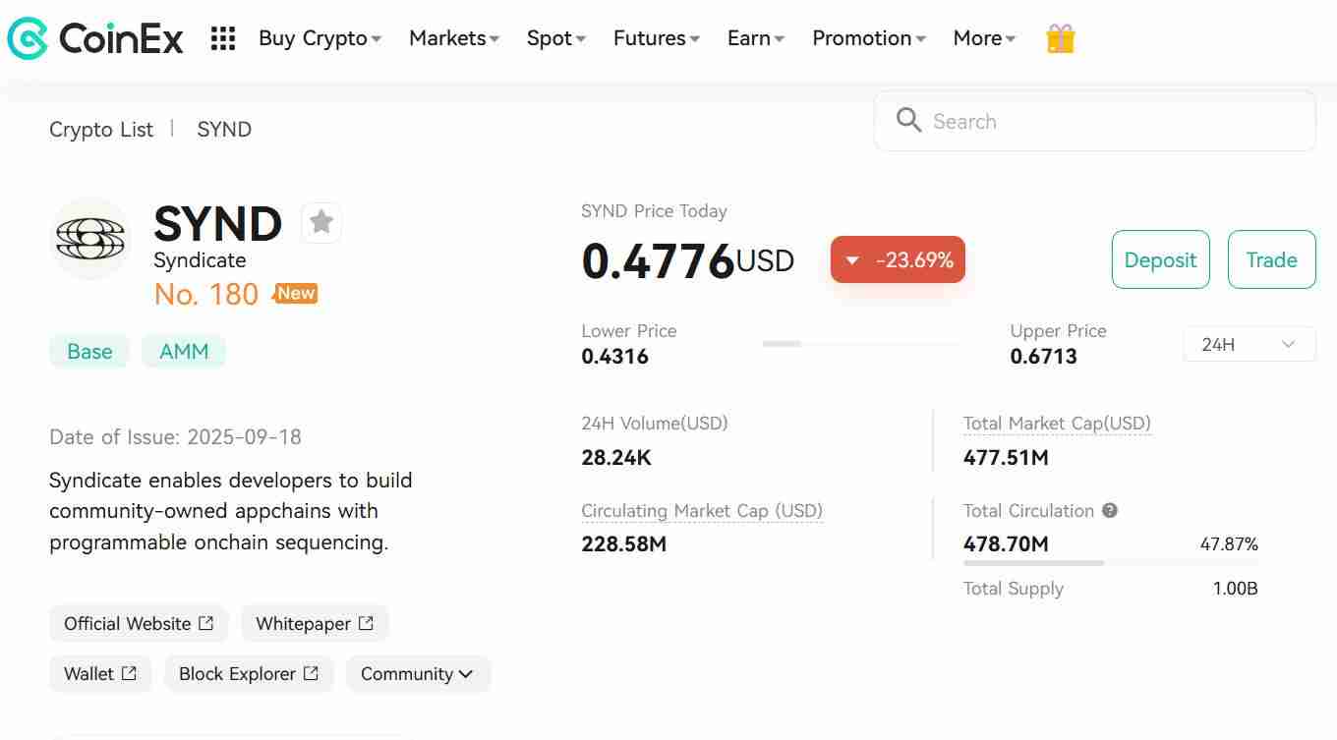1337x740 pixels.
Task: Open the Whitepaper external link
Action: 315,624
